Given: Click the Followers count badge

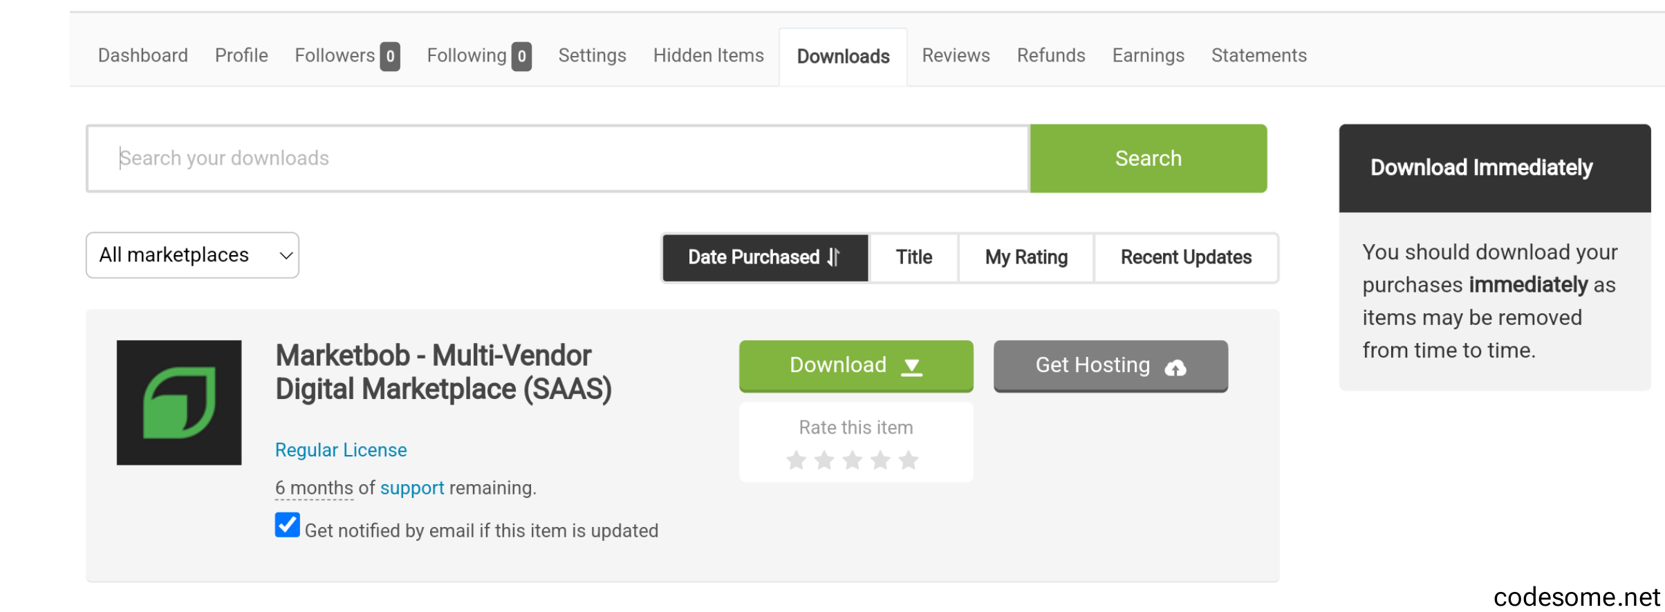Looking at the screenshot, I should pos(390,56).
